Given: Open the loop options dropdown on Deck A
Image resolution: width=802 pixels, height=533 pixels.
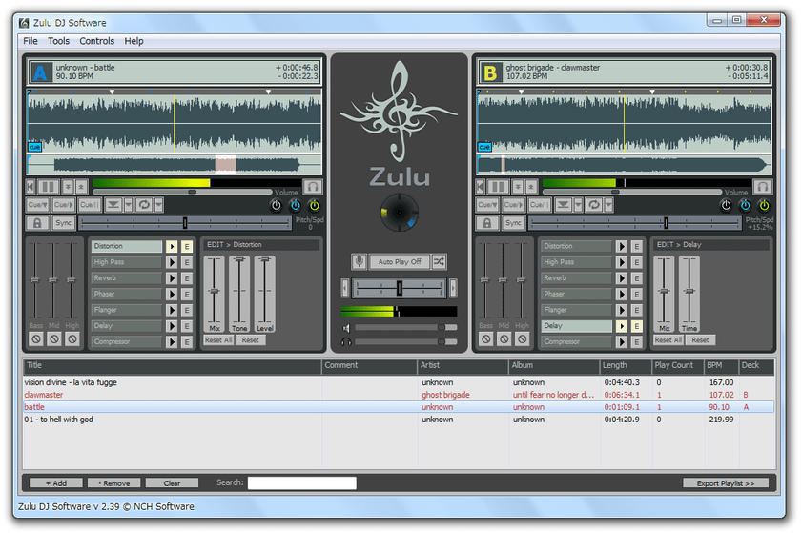Looking at the screenshot, I should click(x=159, y=205).
